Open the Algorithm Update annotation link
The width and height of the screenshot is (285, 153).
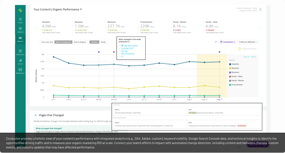coord(131,45)
